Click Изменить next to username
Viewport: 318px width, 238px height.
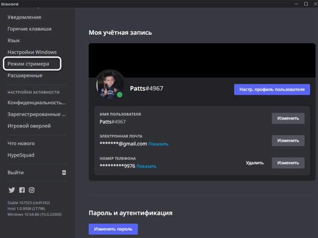[x=288, y=118]
